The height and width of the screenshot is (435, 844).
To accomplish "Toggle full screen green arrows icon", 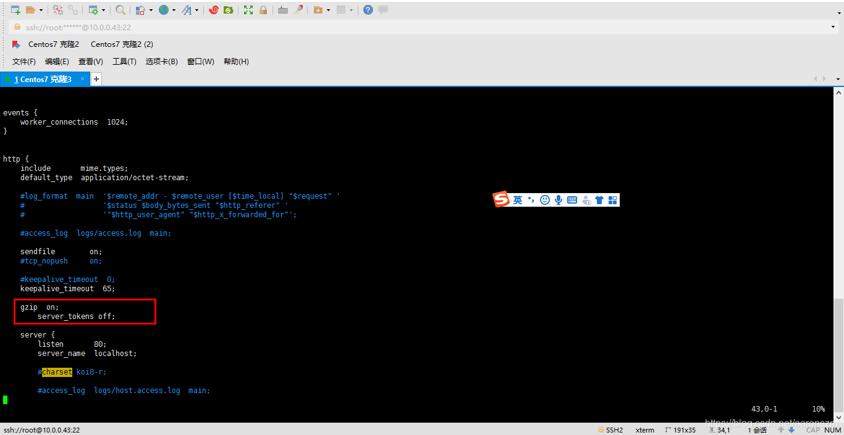I will point(248,10).
